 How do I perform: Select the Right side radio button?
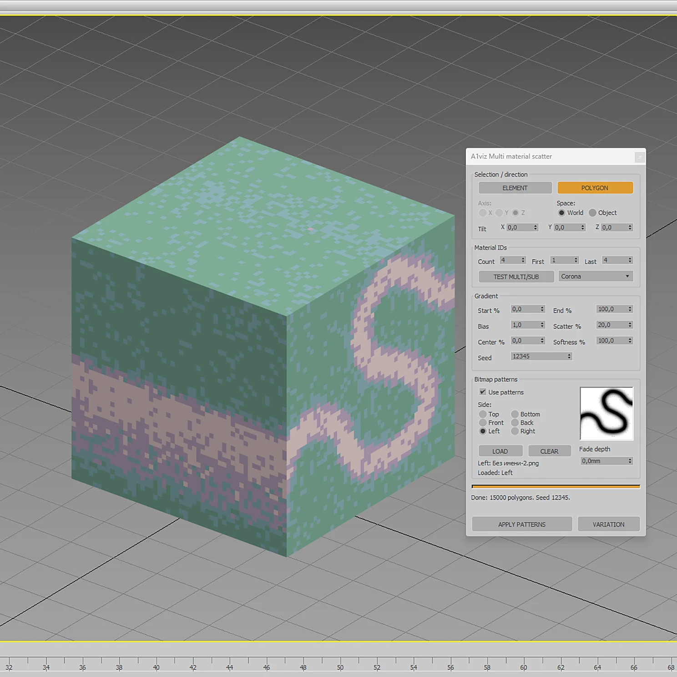coord(515,431)
